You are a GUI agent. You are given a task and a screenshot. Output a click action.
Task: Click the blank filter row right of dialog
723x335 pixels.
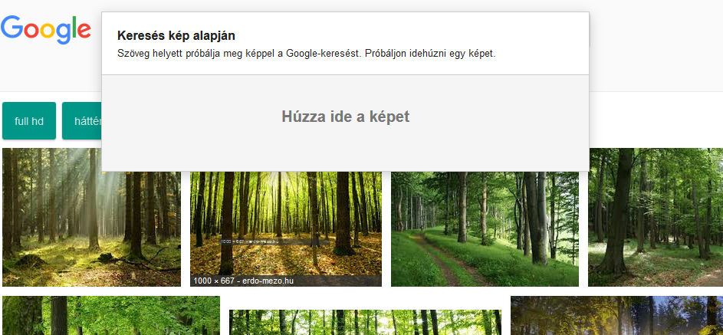coord(656,121)
